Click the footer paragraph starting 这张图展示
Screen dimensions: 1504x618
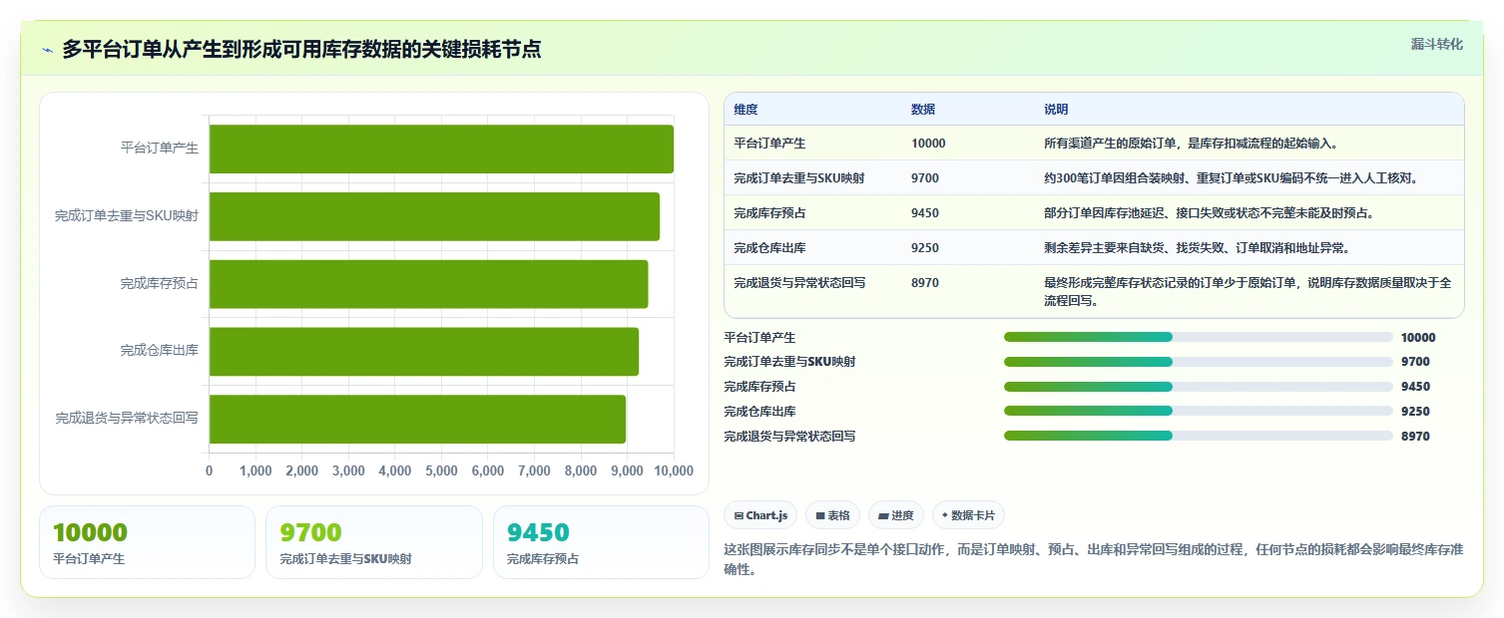click(1093, 559)
